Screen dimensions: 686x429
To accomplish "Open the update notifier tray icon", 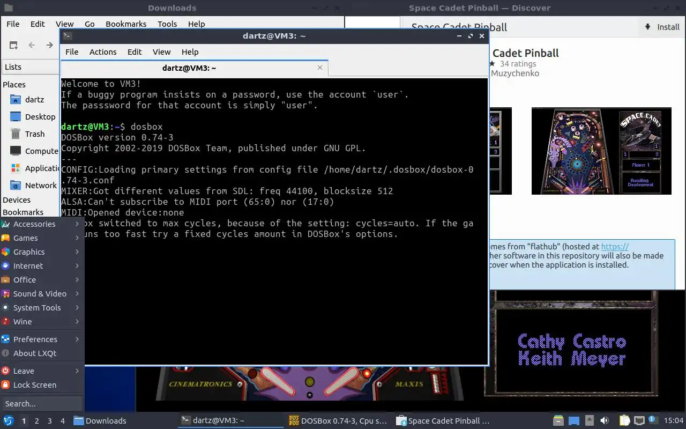I will 653,420.
